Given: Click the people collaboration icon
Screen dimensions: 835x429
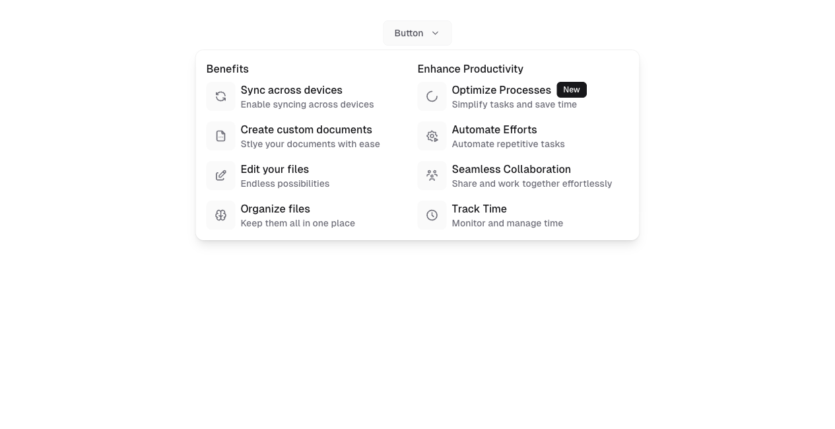Looking at the screenshot, I should [x=432, y=176].
